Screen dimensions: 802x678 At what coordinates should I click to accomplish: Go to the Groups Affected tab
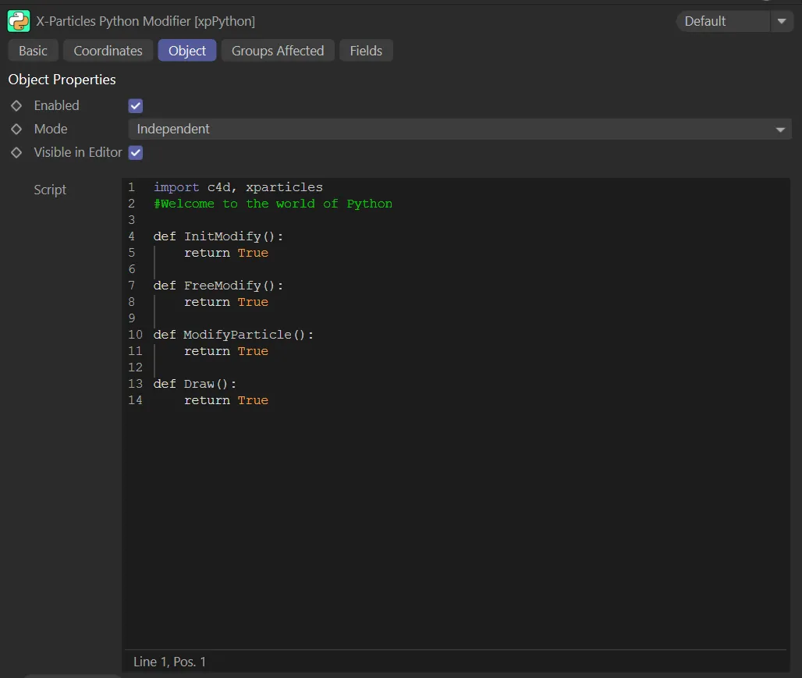tap(278, 51)
